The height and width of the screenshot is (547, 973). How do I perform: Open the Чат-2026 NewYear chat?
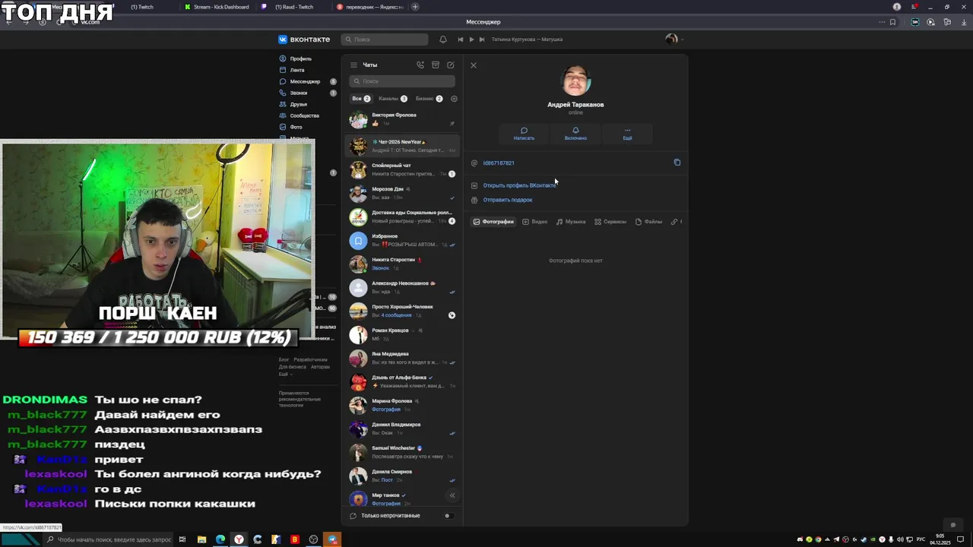pos(403,146)
